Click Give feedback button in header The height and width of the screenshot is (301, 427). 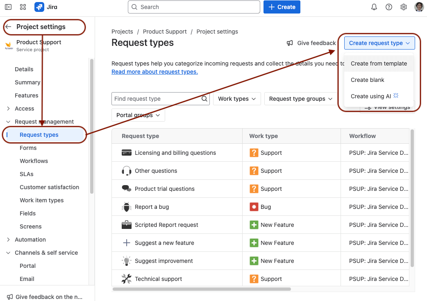tap(311, 43)
